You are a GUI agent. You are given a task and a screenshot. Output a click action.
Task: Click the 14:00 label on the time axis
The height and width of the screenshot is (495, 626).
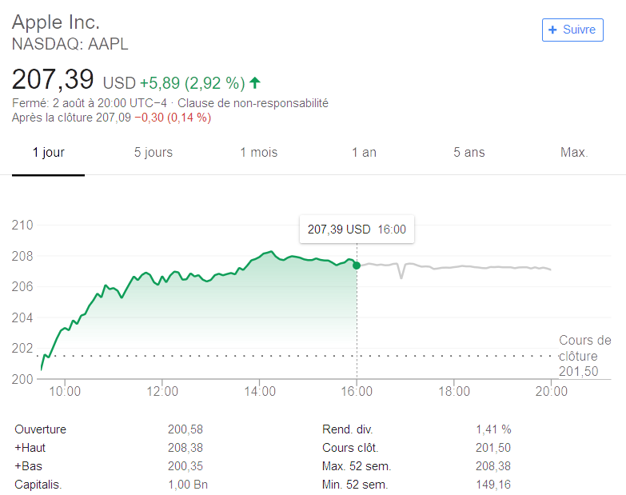(260, 392)
